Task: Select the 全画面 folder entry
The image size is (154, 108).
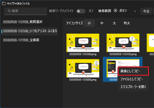Action: tap(29, 40)
